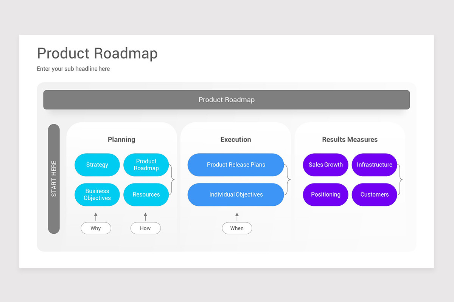This screenshot has width=454, height=302.
Task: Select the Infrastructure pill
Action: pos(375,165)
